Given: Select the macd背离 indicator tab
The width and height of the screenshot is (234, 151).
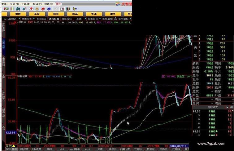Looking at the screenshot, I should coord(75,149).
